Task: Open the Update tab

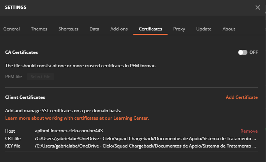Action: [204, 29]
